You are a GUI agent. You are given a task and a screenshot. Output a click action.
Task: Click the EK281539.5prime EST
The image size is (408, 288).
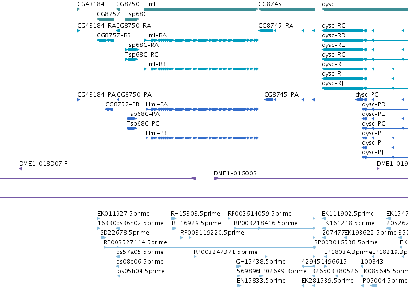pyautogui.click(x=308, y=286)
